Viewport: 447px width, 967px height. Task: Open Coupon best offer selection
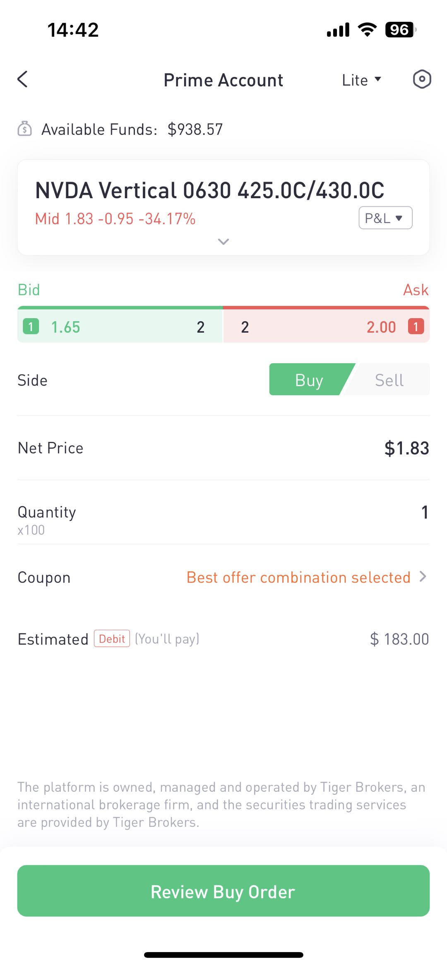[x=305, y=577]
